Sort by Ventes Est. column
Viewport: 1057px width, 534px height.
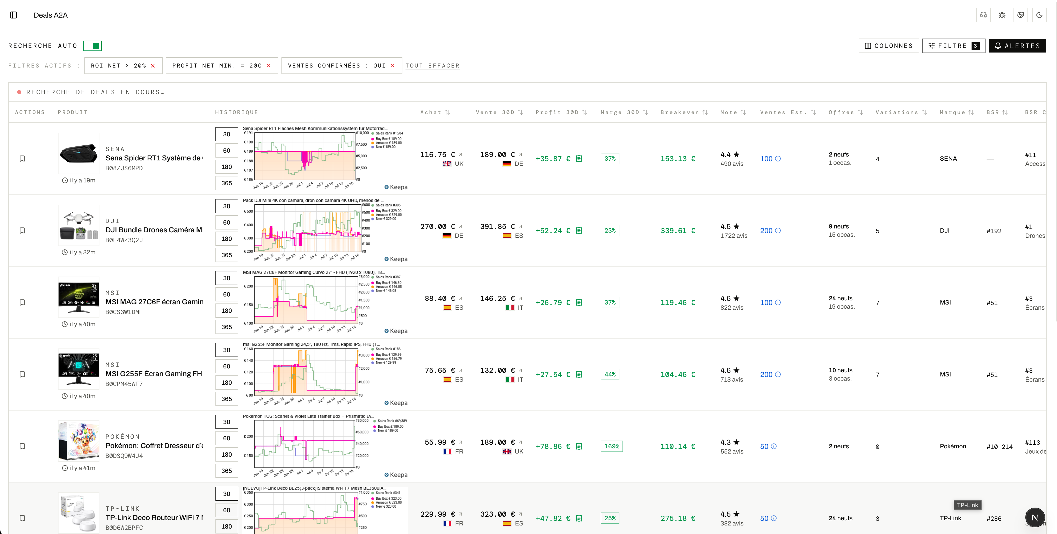coord(788,112)
